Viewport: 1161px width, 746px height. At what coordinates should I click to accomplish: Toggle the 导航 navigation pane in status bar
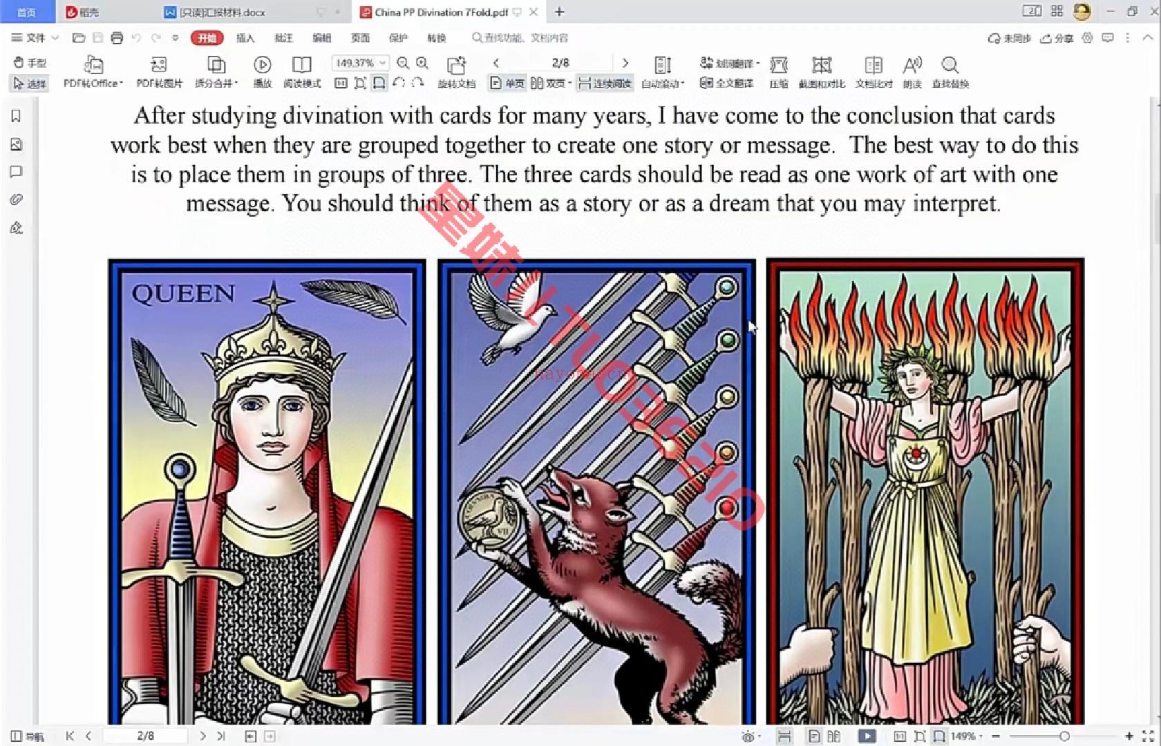[x=27, y=736]
